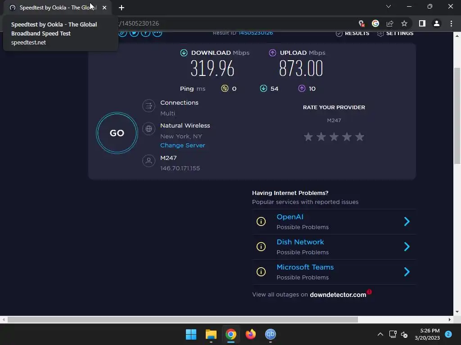Open qBittorrent from taskbar
The width and height of the screenshot is (461, 345).
[271, 334]
